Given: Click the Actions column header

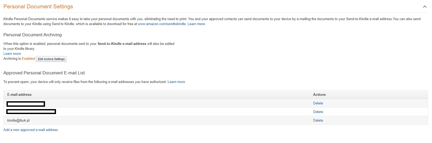Looking at the screenshot, I should [x=319, y=95].
